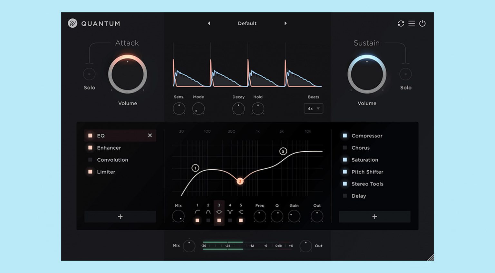The image size is (495, 273).
Task: Go to the previous preset arrow
Action: click(209, 24)
